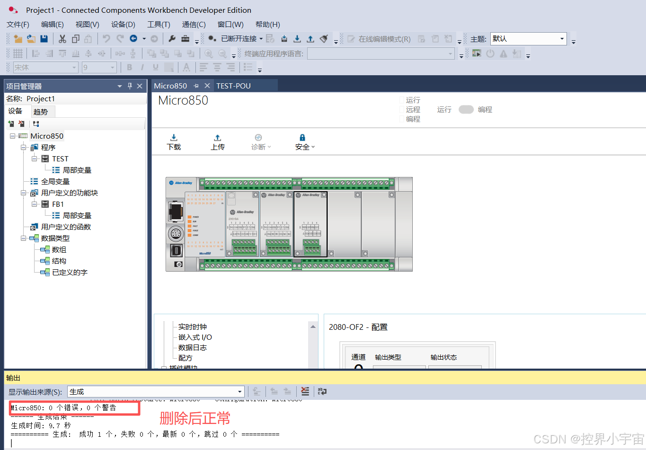Click the toolbar upload arrow icon
646x450 pixels.
tap(310, 39)
